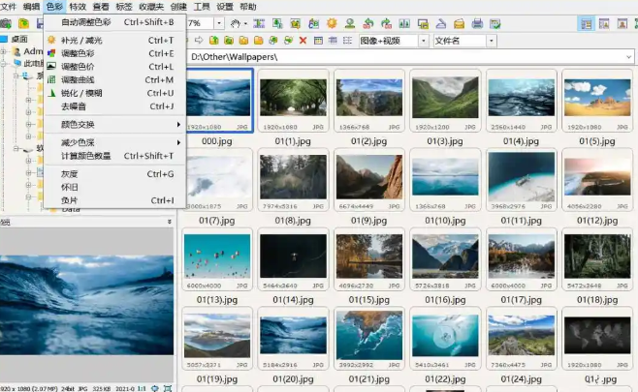Image resolution: width=638 pixels, height=392 pixels.
Task: Click the D:\Other\Wallpapers\ path field
Action: pos(410,57)
